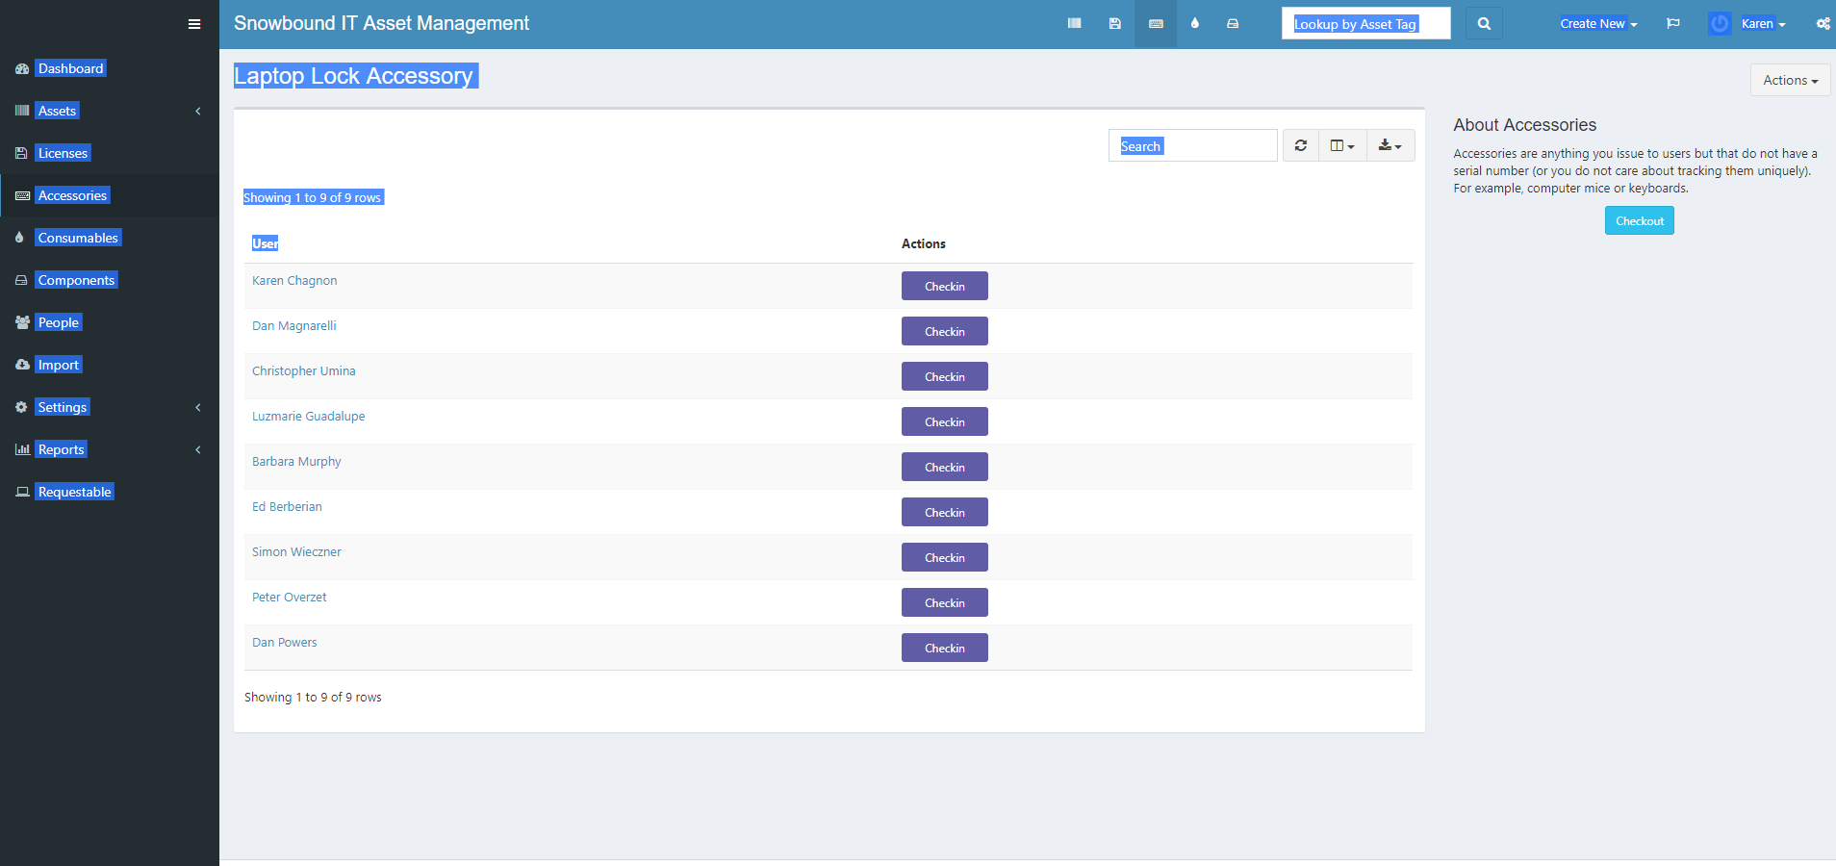The width and height of the screenshot is (1836, 866).
Task: Open the flag notifications icon
Action: [x=1672, y=23]
